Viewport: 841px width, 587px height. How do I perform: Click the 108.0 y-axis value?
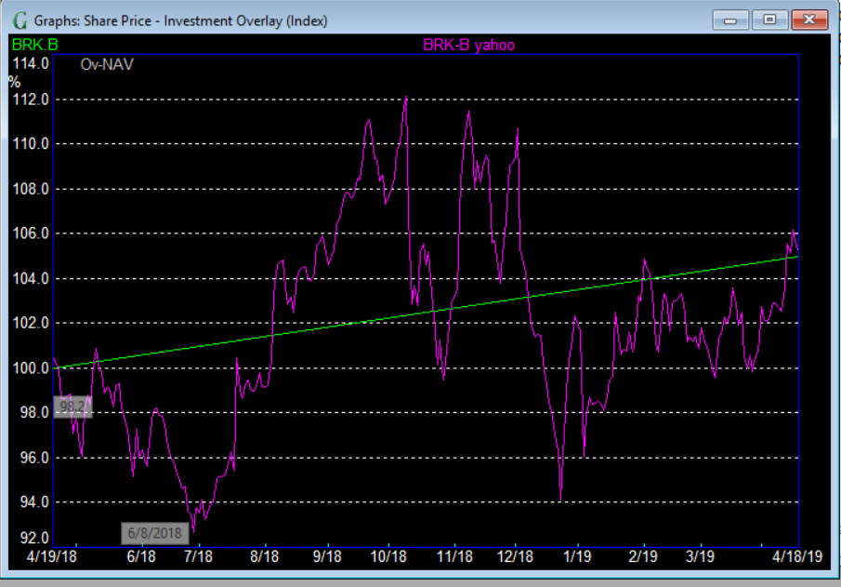coord(31,189)
